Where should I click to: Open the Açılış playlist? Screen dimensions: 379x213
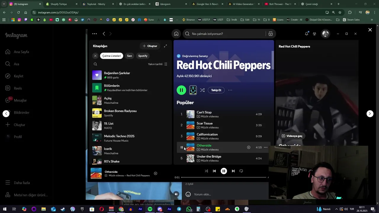(x=130, y=100)
